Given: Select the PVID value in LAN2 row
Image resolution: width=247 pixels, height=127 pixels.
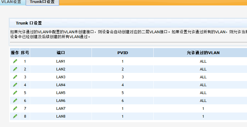Looking at the screenshot, I should point(123,69).
